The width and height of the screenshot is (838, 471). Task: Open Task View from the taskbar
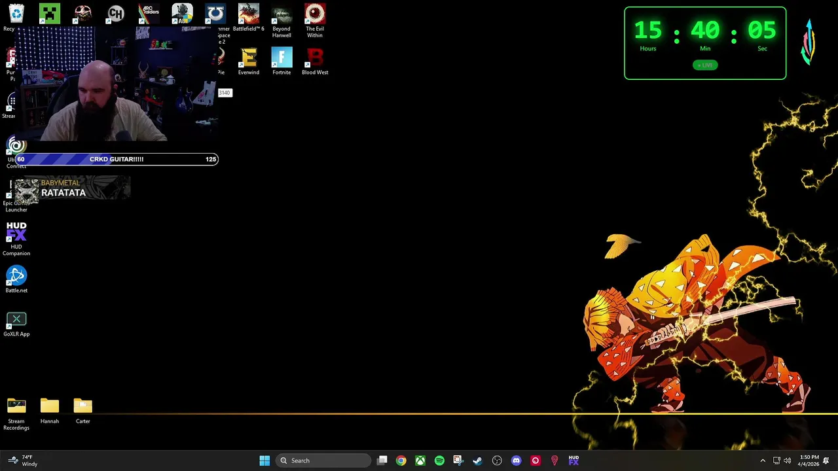pyautogui.click(x=382, y=461)
